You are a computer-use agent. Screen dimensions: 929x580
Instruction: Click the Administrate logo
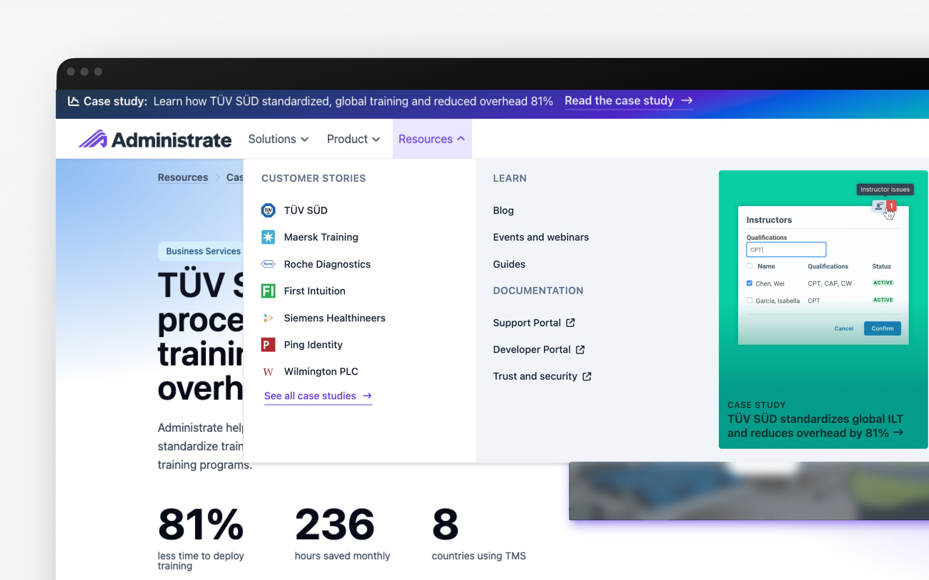tap(155, 139)
